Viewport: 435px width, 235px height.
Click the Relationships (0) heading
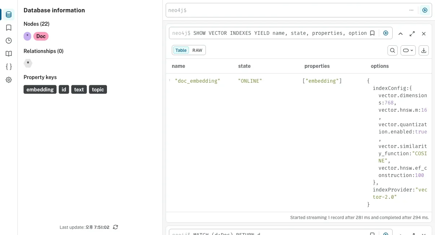(x=43, y=51)
